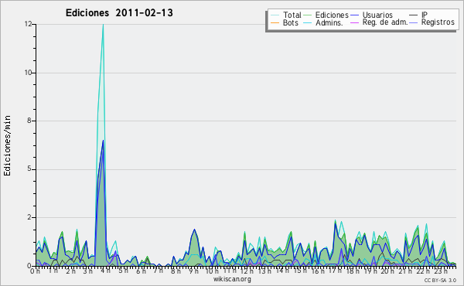Click the chart title 'Ediciones 2011-02-13'
The width and height of the screenshot is (464, 286).
[119, 13]
